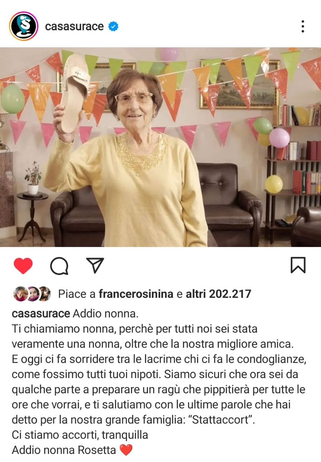The width and height of the screenshot is (321, 462).
Task: Click the blue verified badge
Action: 113,26
